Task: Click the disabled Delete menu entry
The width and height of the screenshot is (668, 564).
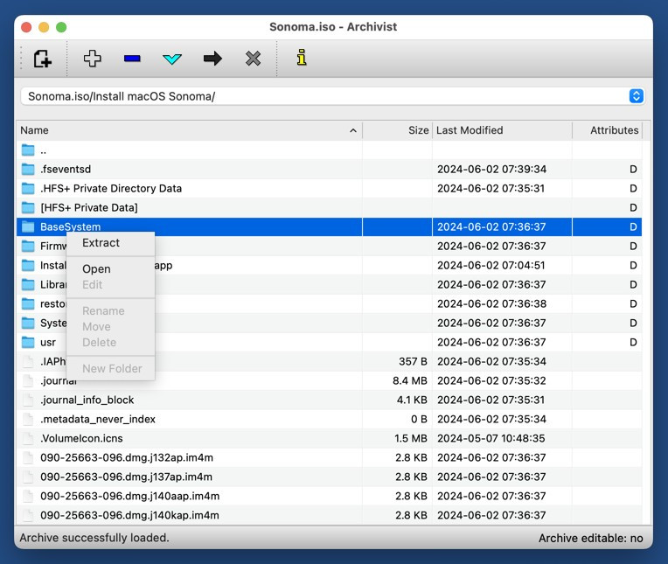Action: tap(111, 343)
